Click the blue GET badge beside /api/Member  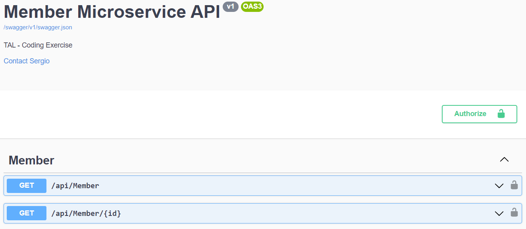point(26,185)
